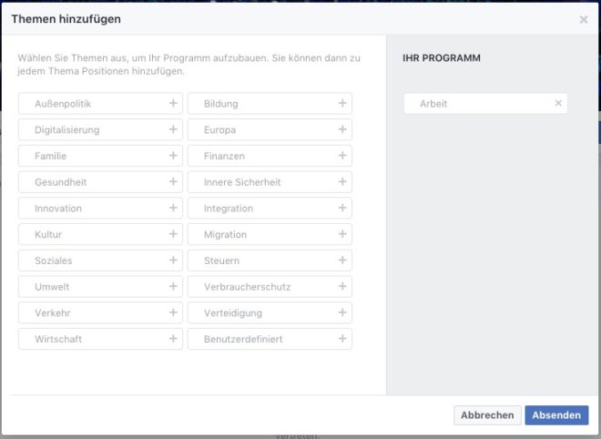Select the Innovation topic row
Screen dimensions: 601x439
pyautogui.click(x=100, y=208)
